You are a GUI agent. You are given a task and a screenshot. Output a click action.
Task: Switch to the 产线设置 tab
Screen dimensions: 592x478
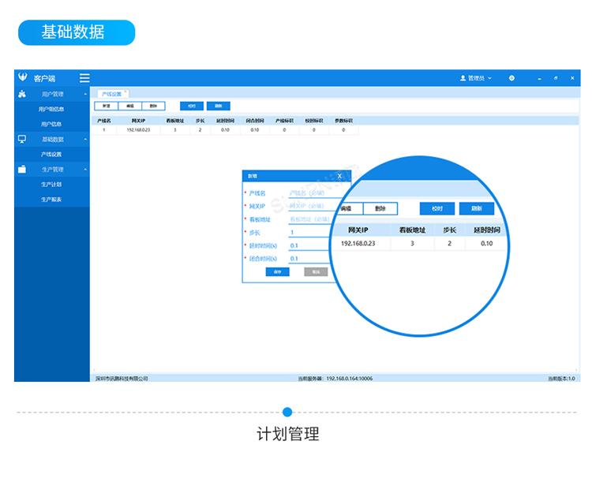pos(111,93)
